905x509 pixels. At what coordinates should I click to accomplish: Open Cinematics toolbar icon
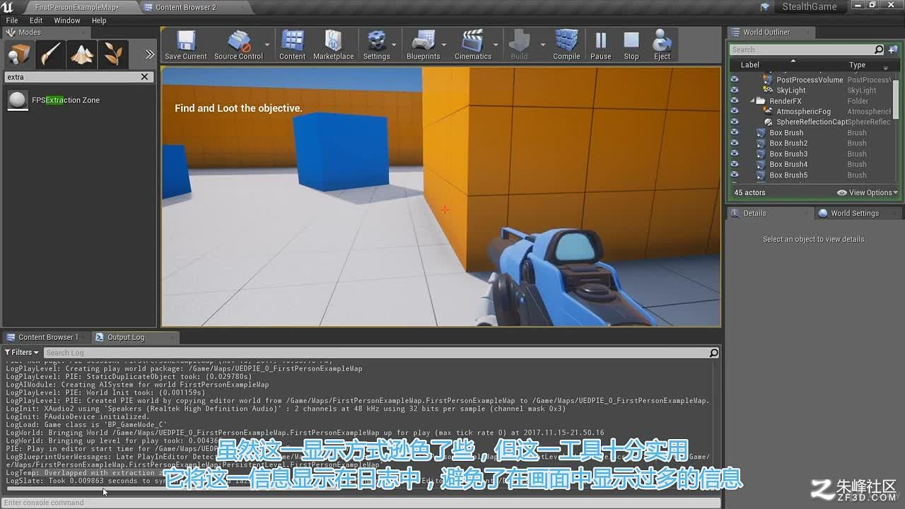point(472,45)
